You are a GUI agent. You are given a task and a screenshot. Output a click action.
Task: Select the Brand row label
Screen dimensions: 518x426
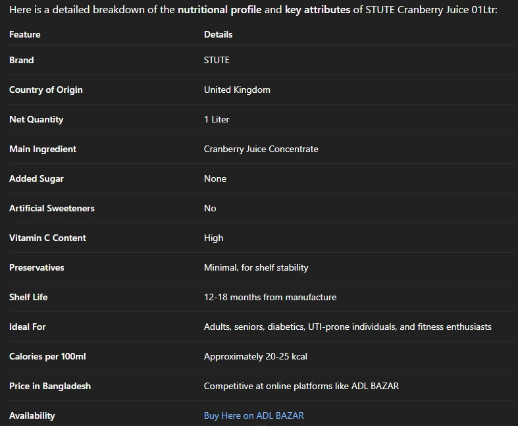[21, 60]
